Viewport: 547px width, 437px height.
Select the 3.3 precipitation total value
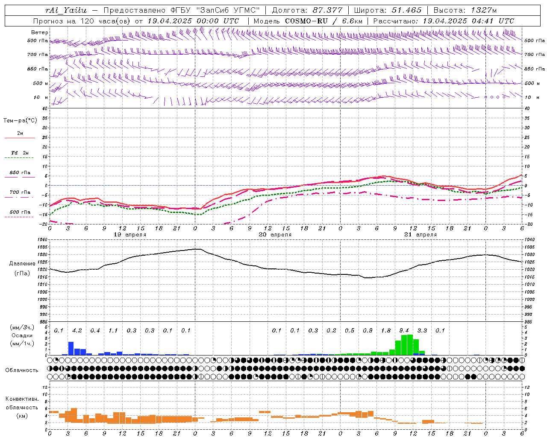[x=422, y=331]
